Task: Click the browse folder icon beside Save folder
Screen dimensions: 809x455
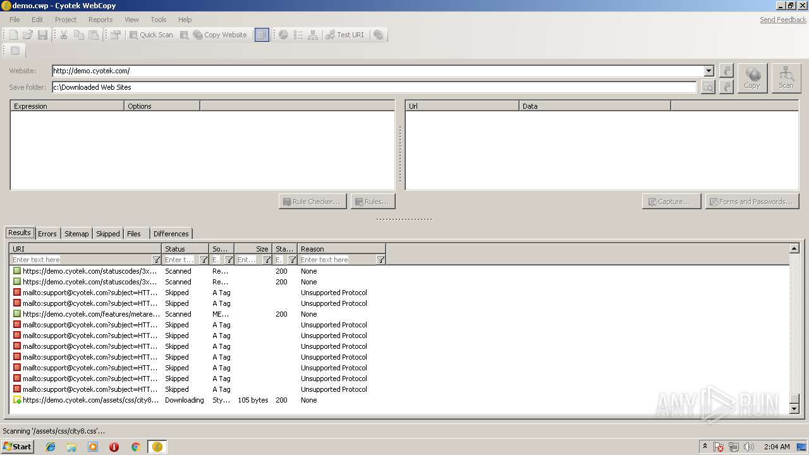Action: tap(708, 87)
